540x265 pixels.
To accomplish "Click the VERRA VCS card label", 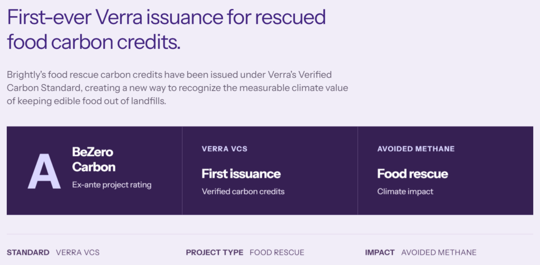I will click(x=225, y=149).
